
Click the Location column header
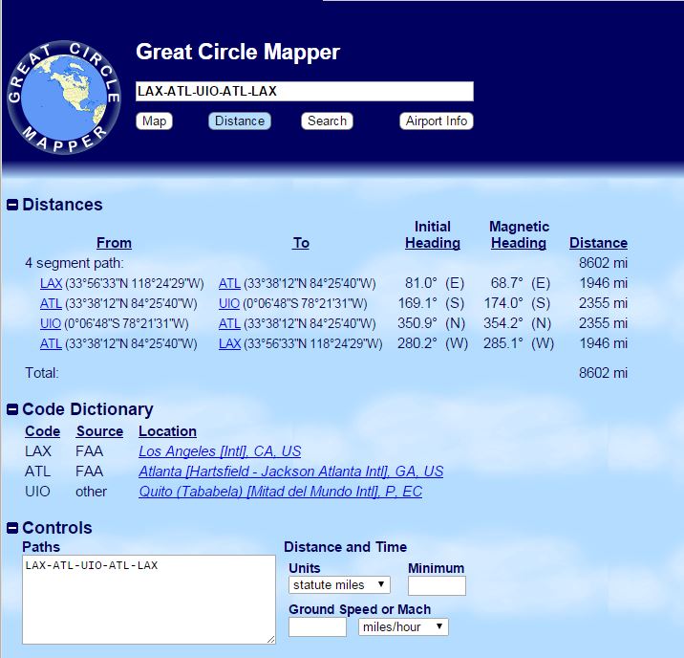click(167, 431)
